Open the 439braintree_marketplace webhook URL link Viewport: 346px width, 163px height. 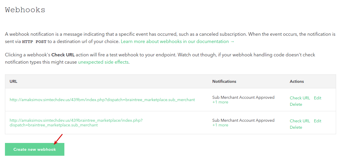point(76,123)
